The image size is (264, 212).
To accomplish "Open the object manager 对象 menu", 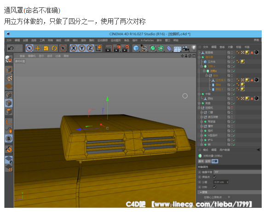I will [x=230, y=47].
